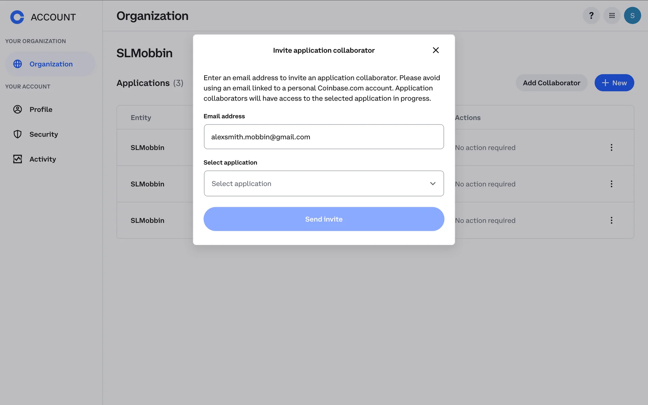
Task: Open the apps grid menu icon
Action: [612, 16]
